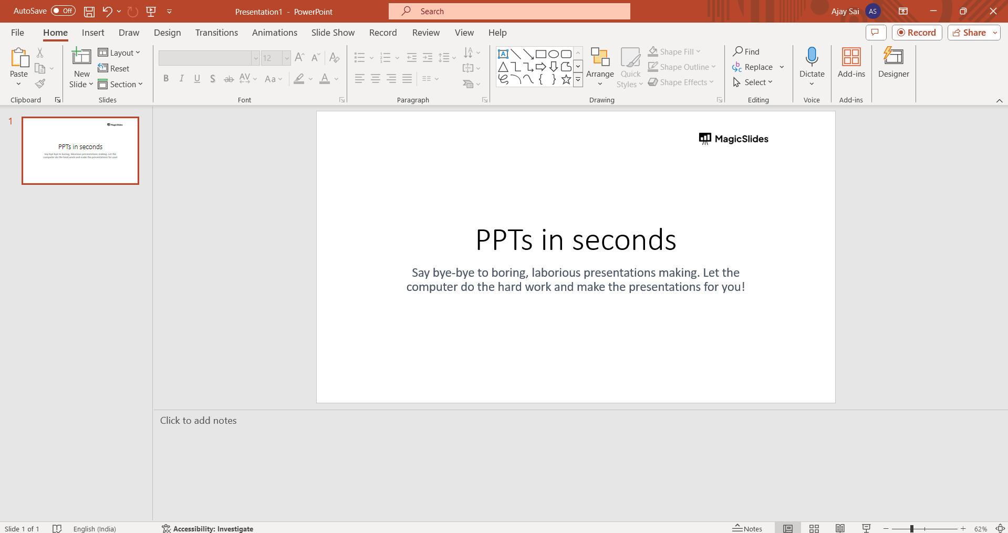Expand the Select dropdown in Editing
The width and height of the screenshot is (1008, 533).
pos(753,82)
